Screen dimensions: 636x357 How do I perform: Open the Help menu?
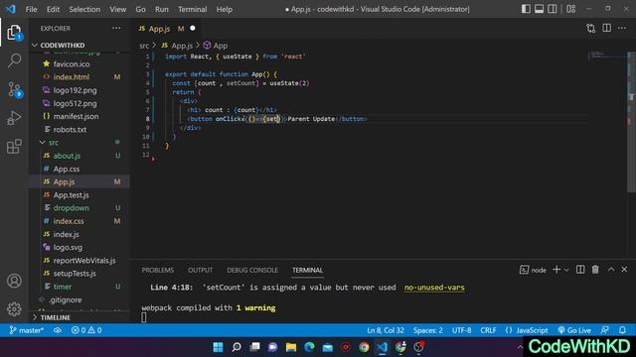click(x=225, y=9)
